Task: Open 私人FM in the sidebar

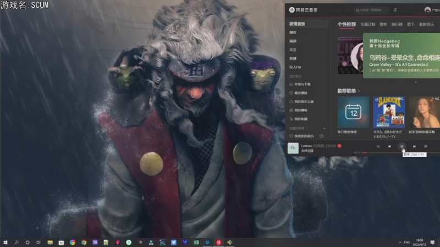Action: (295, 67)
